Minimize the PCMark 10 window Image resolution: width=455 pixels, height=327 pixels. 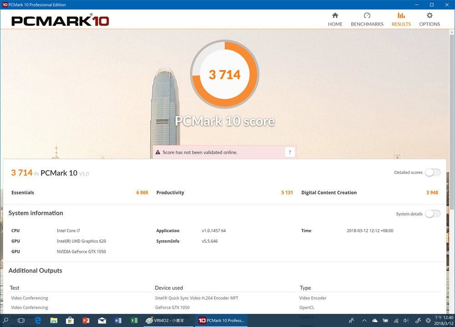417,5
